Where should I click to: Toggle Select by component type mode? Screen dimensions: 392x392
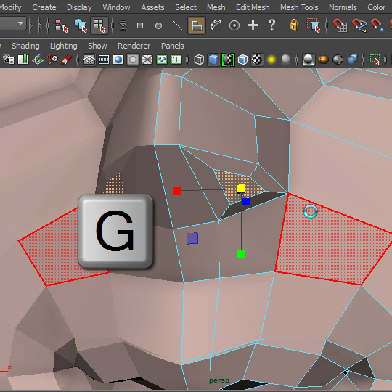coord(99,25)
